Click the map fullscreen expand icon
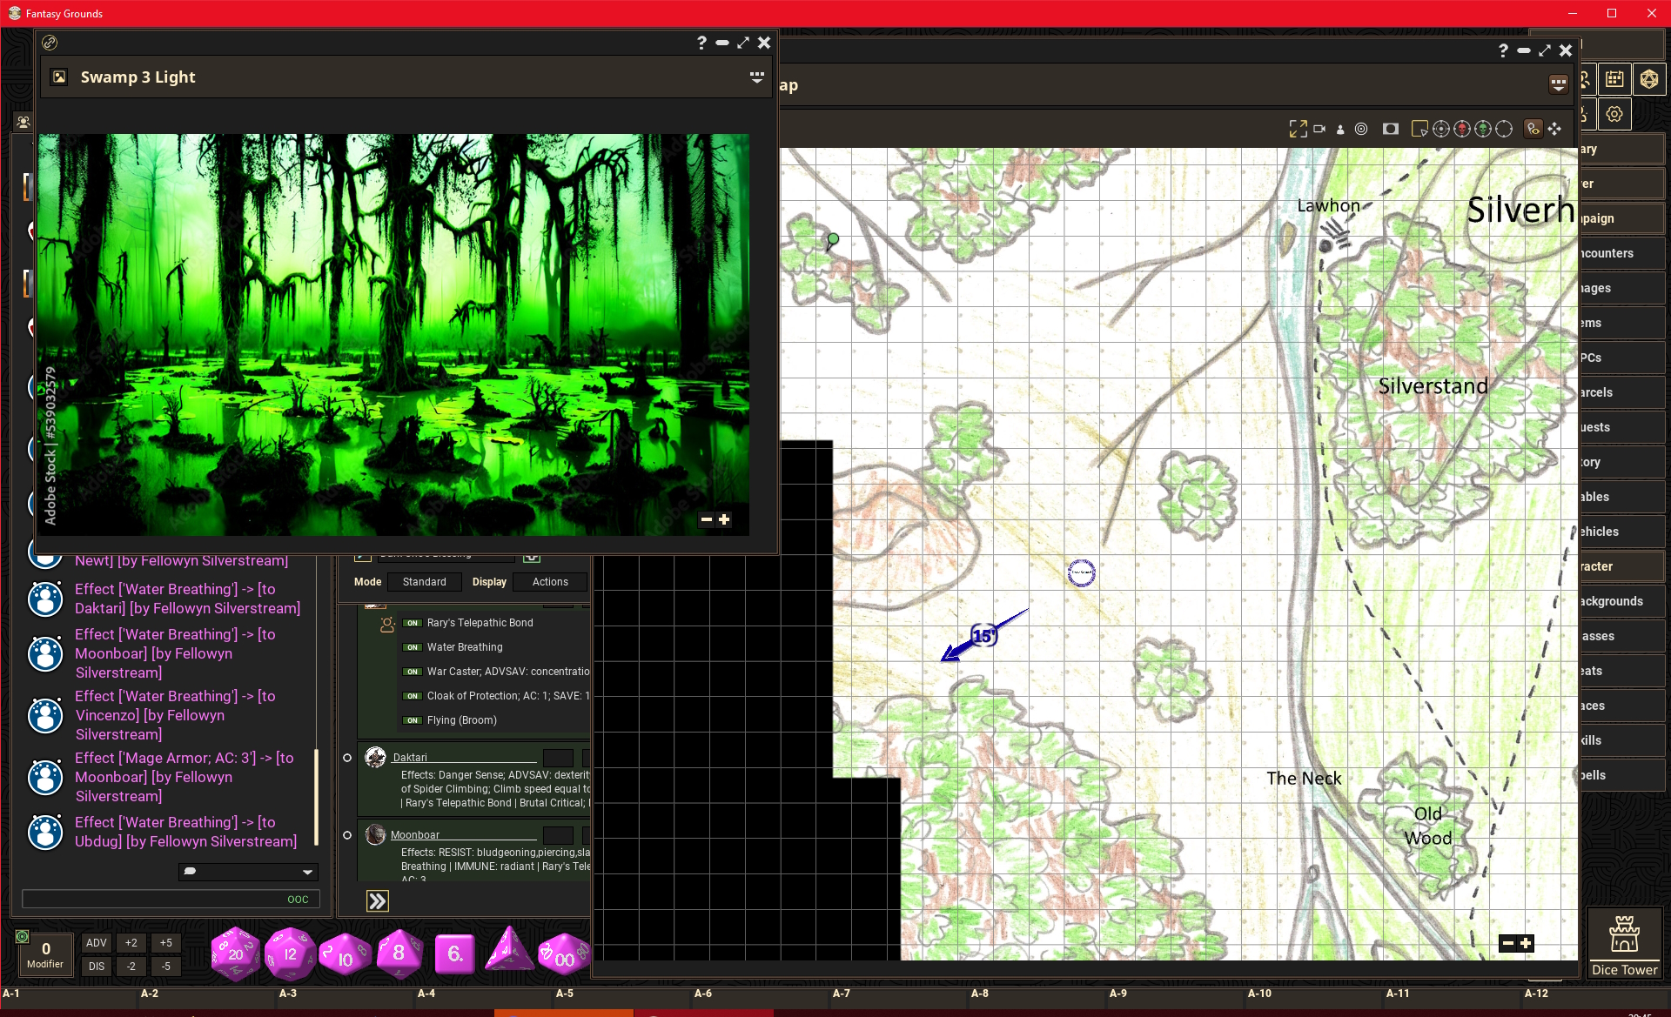This screenshot has height=1017, width=1671. [x=1298, y=129]
